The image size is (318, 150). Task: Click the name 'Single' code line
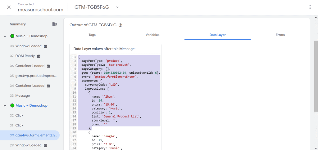(104, 136)
